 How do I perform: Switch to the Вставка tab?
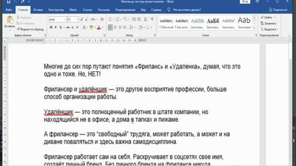pos(38,10)
